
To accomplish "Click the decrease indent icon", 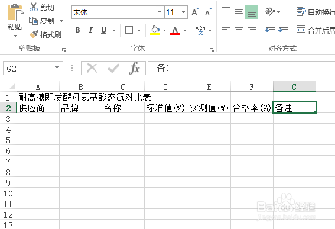I will click(270, 30).
